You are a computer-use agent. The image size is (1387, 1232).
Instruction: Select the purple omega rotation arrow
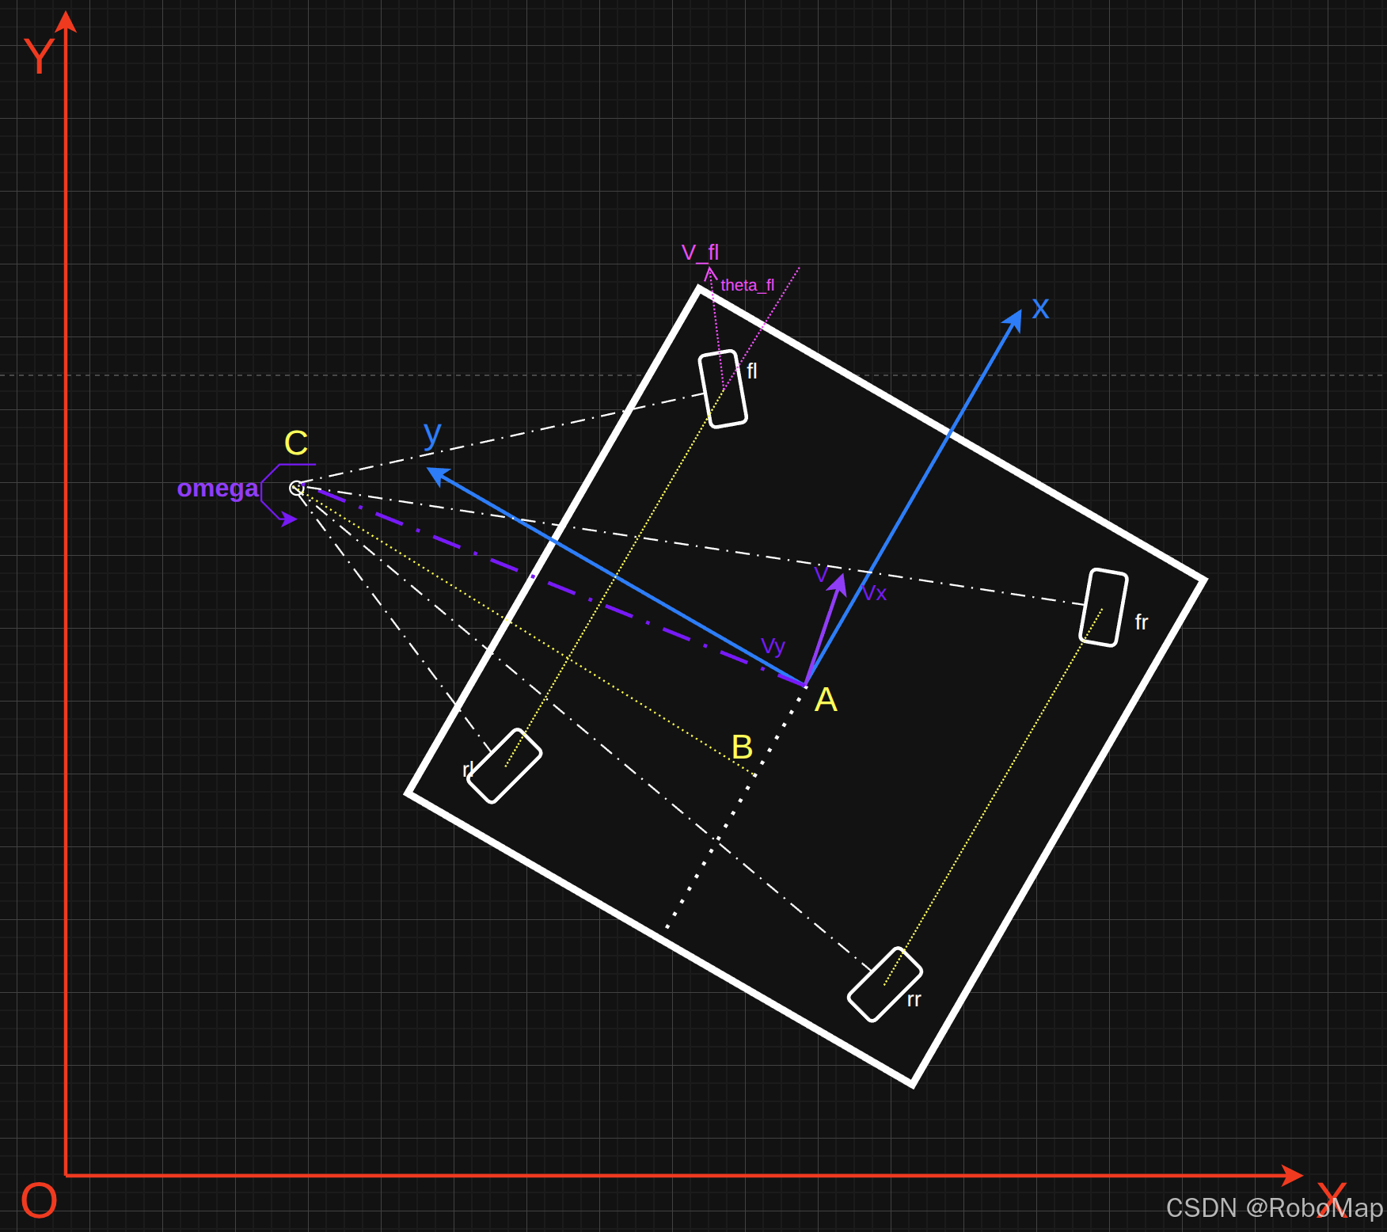click(x=279, y=496)
